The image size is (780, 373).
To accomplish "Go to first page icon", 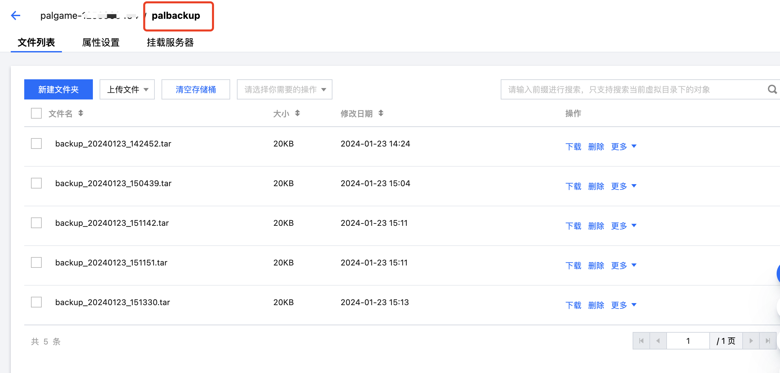I will (x=641, y=341).
